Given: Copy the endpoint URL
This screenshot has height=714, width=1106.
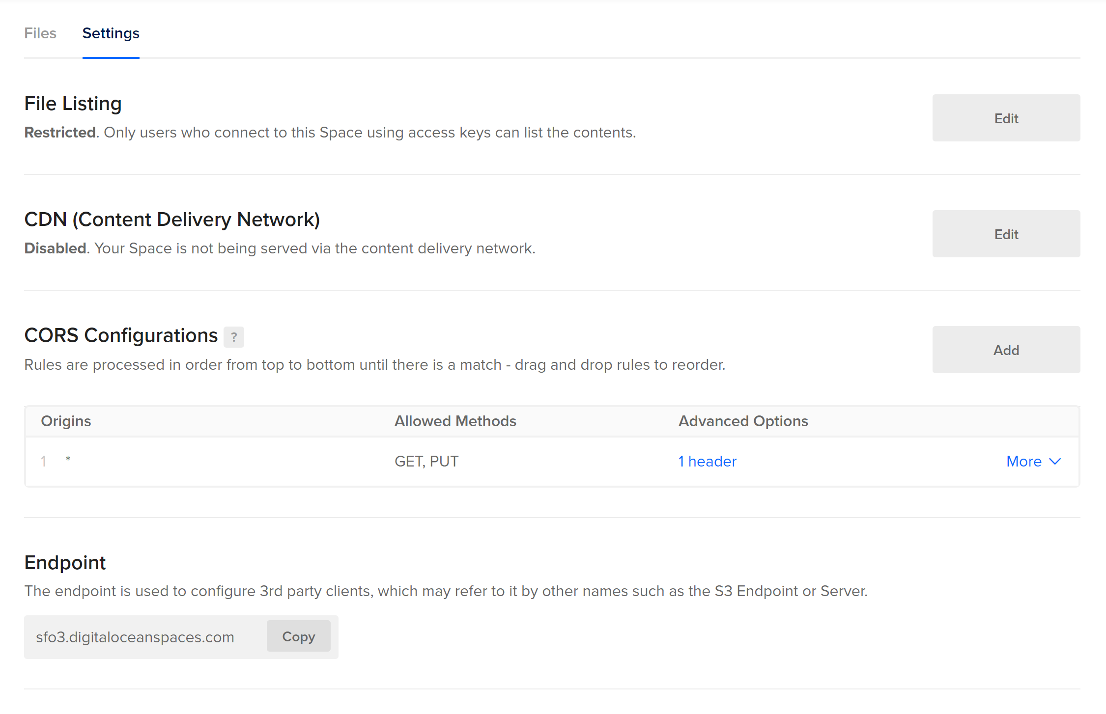Looking at the screenshot, I should click(298, 636).
